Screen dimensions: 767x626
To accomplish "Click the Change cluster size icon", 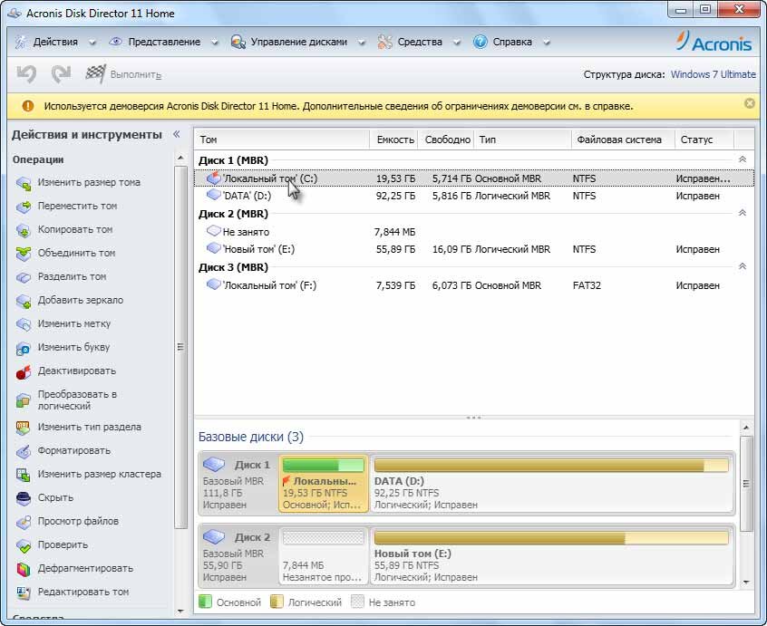I will tap(23, 475).
